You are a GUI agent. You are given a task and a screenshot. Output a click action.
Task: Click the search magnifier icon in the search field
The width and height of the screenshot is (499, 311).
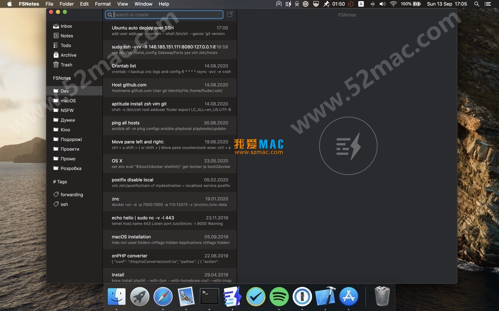click(x=109, y=15)
